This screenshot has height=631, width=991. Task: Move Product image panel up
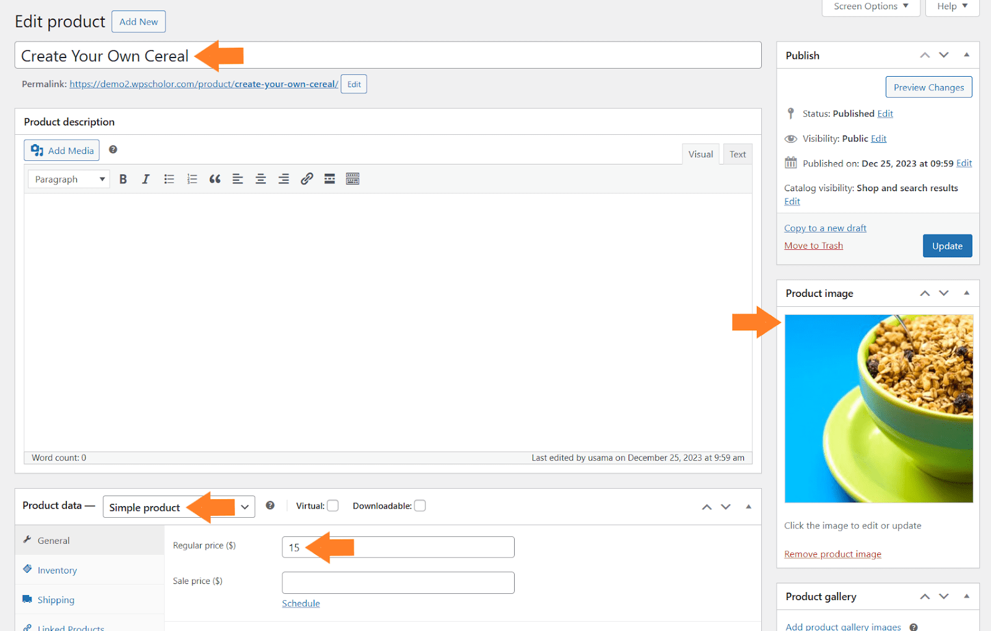point(925,293)
